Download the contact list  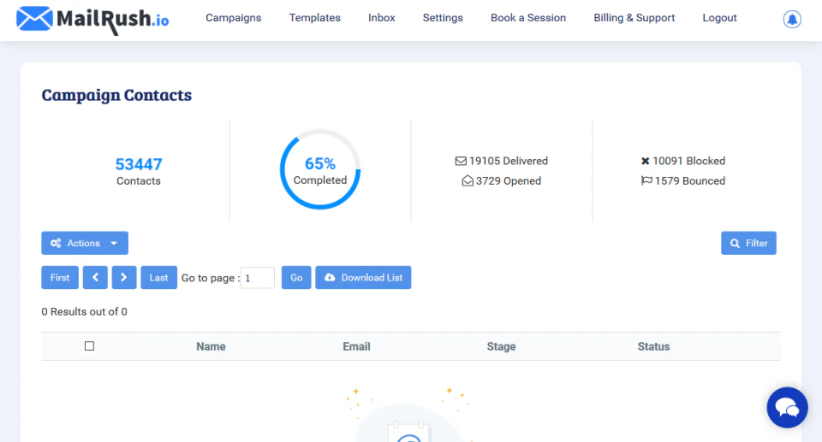pyautogui.click(x=363, y=278)
